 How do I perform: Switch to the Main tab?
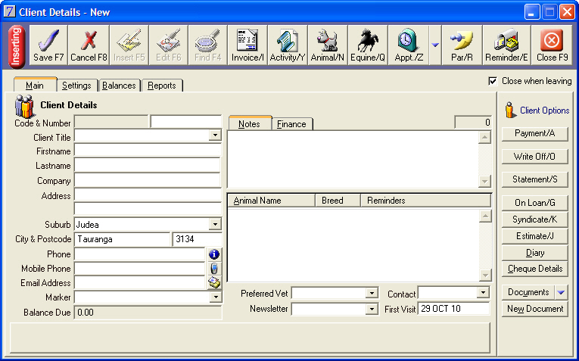coord(35,86)
